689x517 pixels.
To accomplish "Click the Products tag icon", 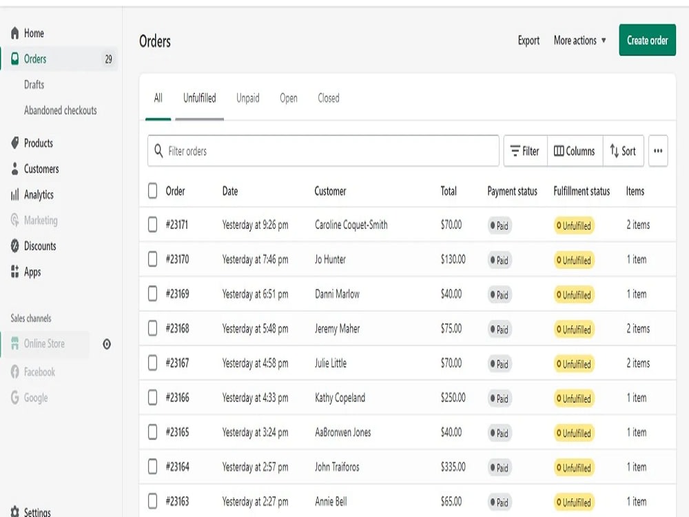I will coord(15,143).
